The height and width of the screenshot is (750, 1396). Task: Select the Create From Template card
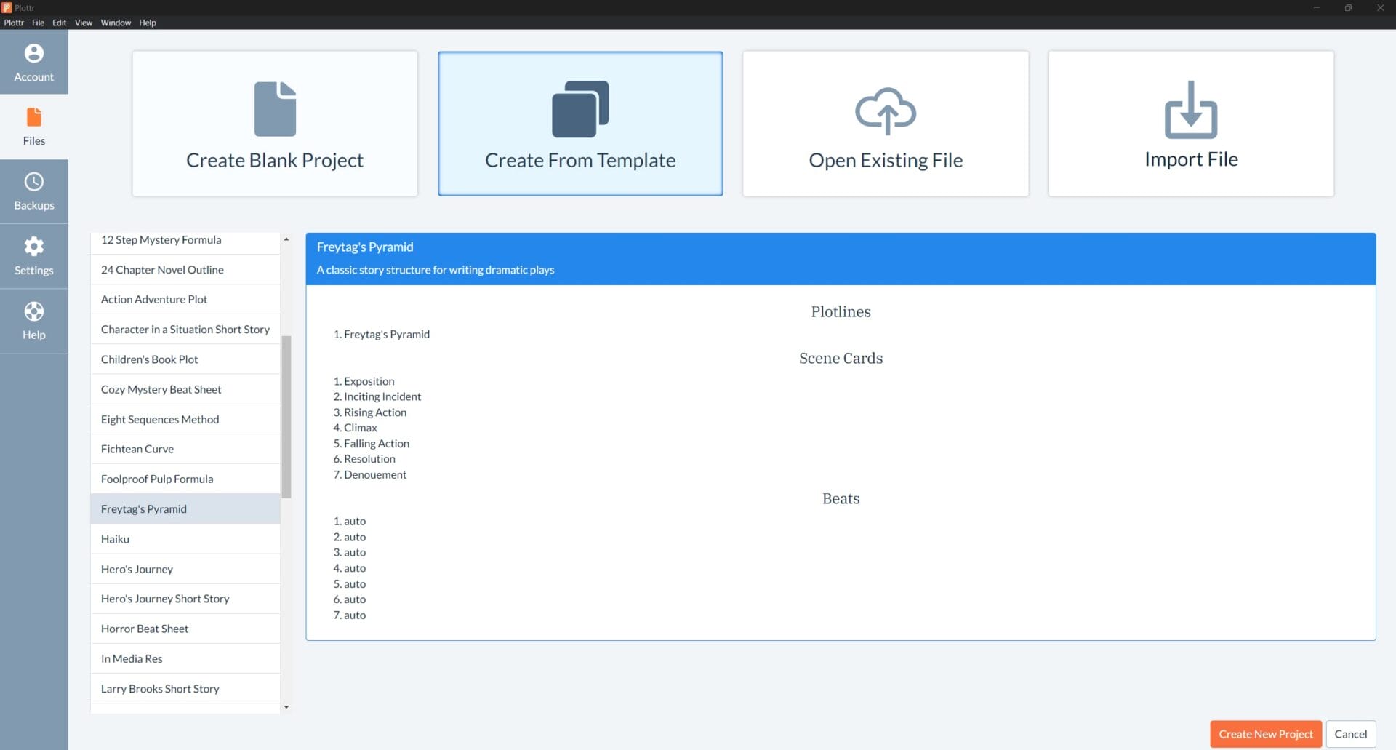pos(580,124)
